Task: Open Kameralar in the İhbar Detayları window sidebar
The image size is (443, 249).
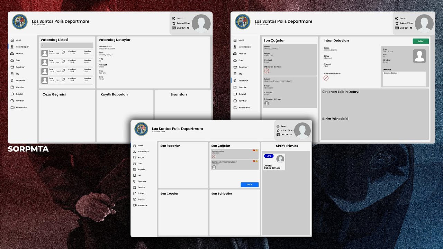Action: click(x=242, y=108)
